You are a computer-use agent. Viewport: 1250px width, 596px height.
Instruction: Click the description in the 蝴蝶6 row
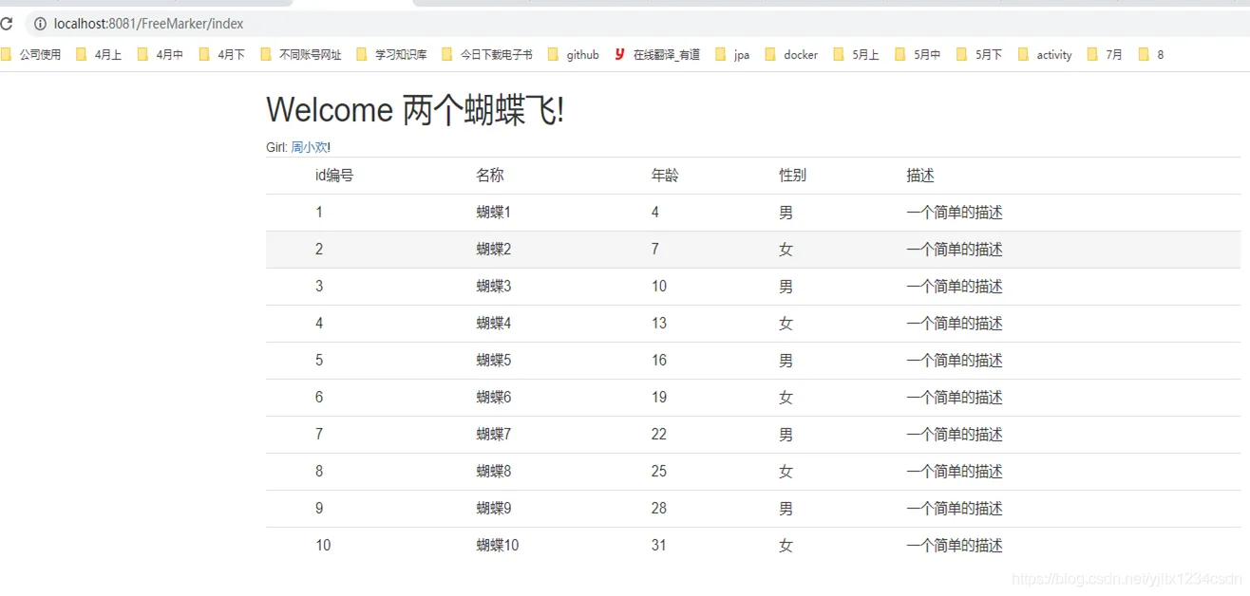(955, 398)
